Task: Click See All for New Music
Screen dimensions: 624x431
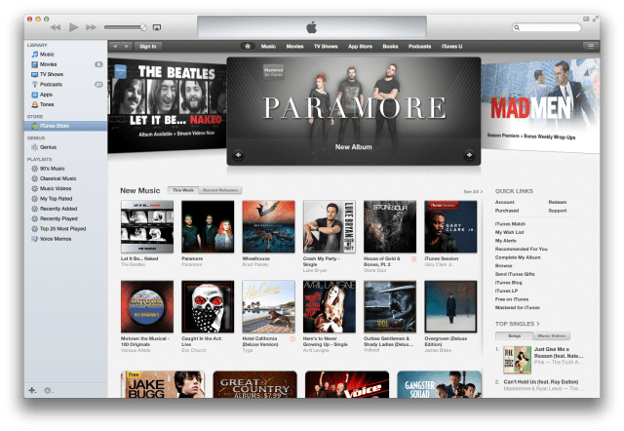Action: tap(473, 191)
